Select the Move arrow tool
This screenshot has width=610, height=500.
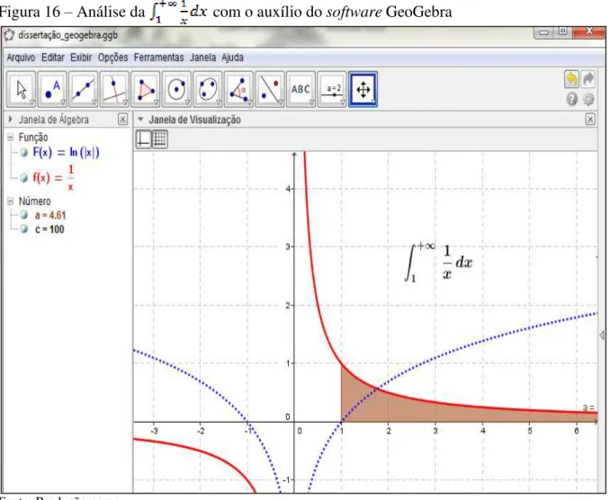[21, 89]
